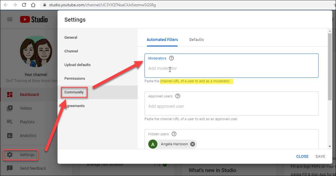The height and width of the screenshot is (176, 336).
Task: Click the CLOSE button
Action: pyautogui.click(x=302, y=156)
